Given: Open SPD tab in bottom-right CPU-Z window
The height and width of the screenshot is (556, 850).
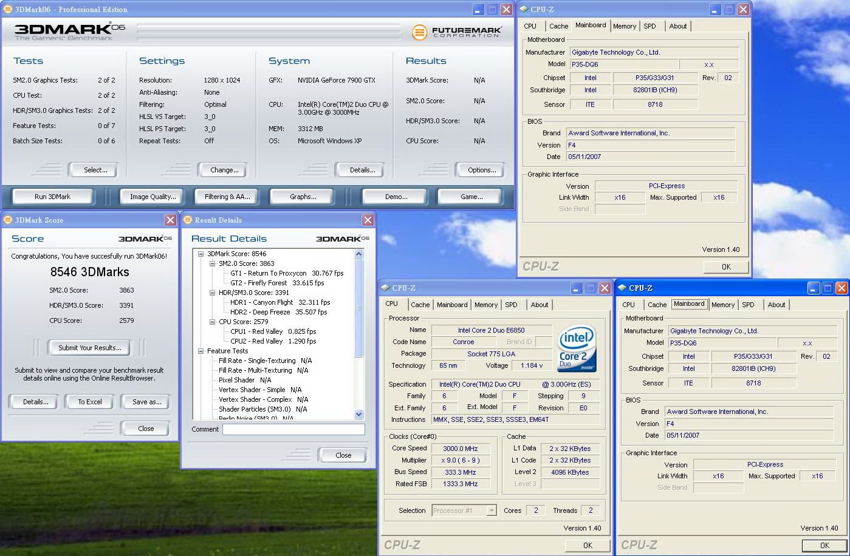Looking at the screenshot, I should 748,305.
